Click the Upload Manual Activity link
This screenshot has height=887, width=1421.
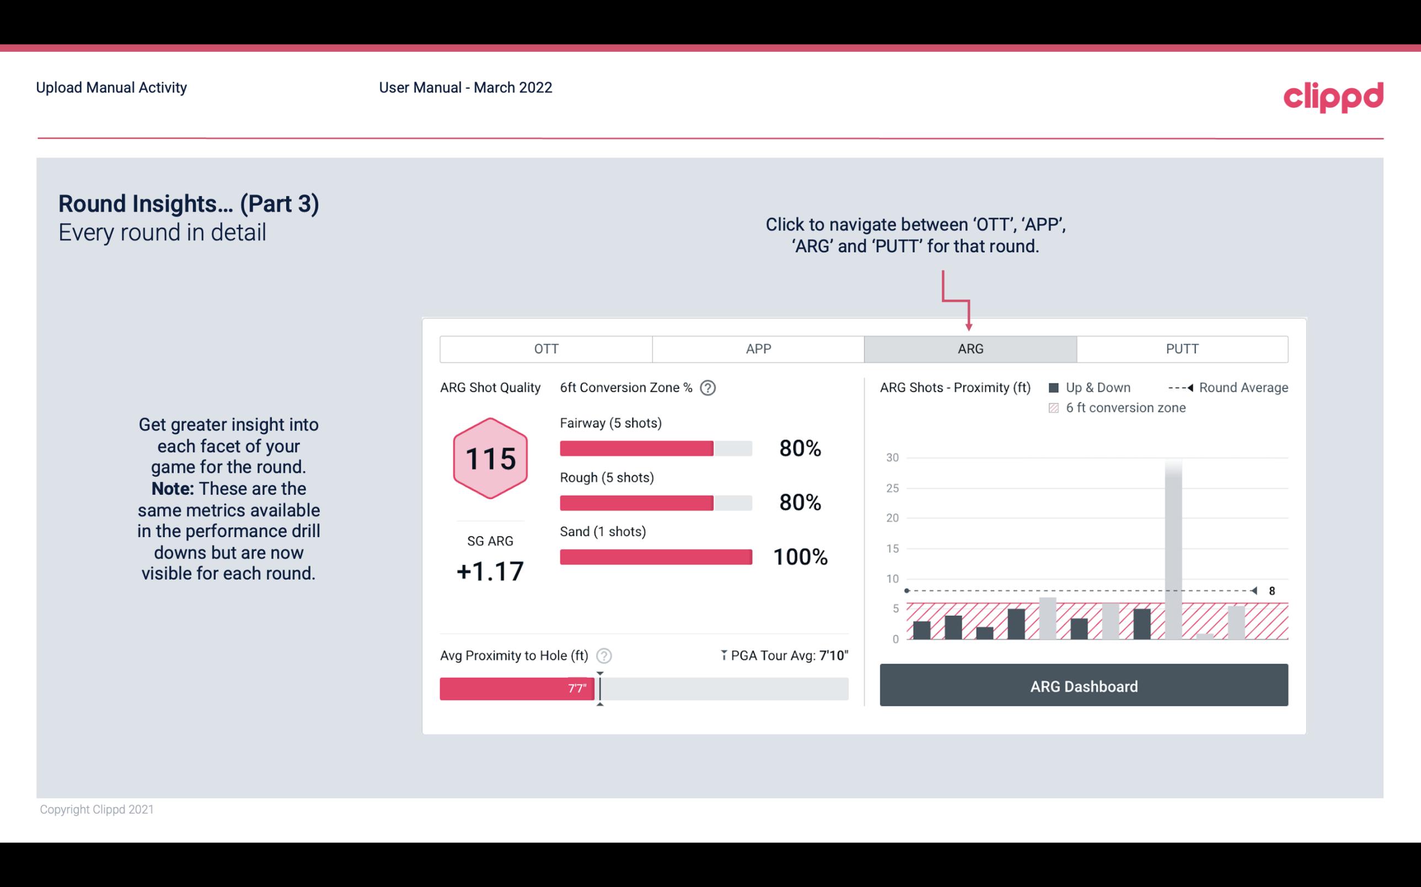coord(110,87)
